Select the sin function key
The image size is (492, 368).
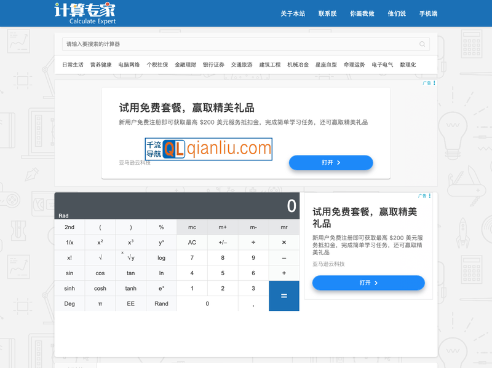pos(69,273)
